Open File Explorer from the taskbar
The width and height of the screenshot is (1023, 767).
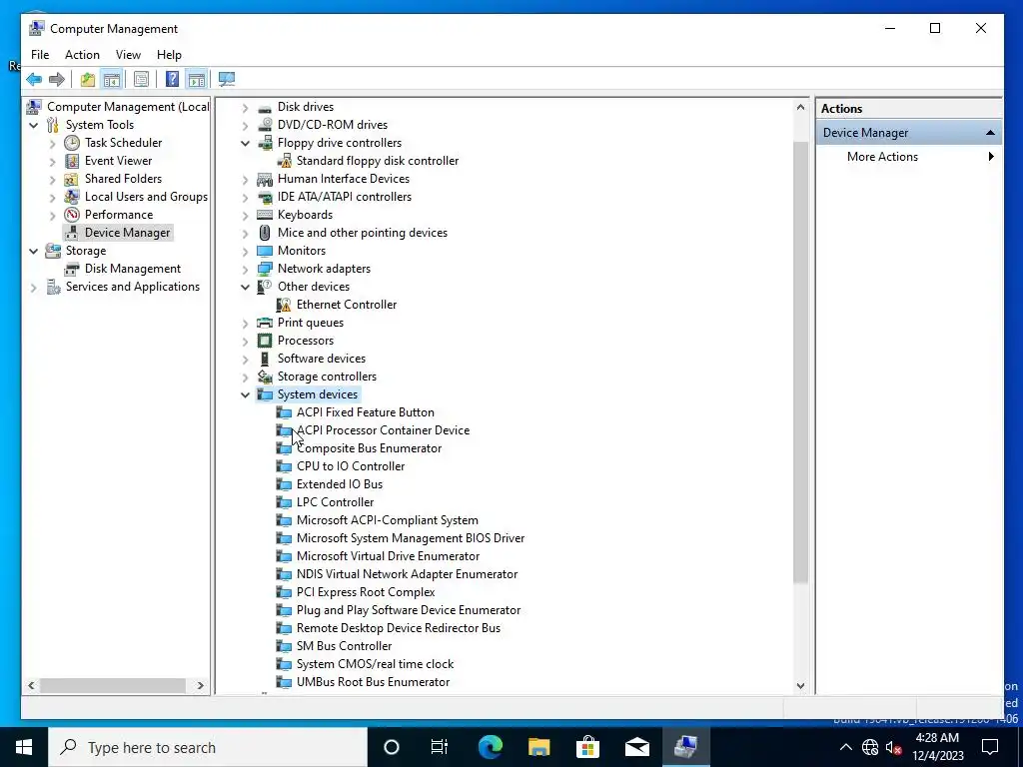(538, 747)
